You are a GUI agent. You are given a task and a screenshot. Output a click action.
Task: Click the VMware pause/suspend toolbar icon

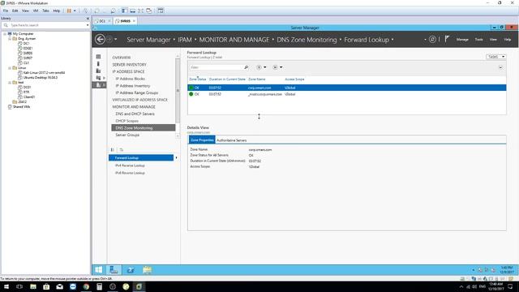[69, 11]
